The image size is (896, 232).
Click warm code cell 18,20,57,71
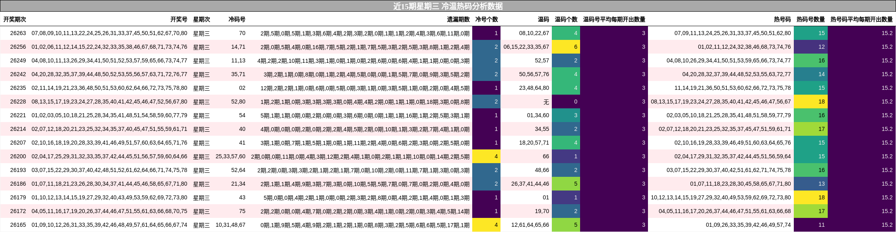(x=534, y=143)
